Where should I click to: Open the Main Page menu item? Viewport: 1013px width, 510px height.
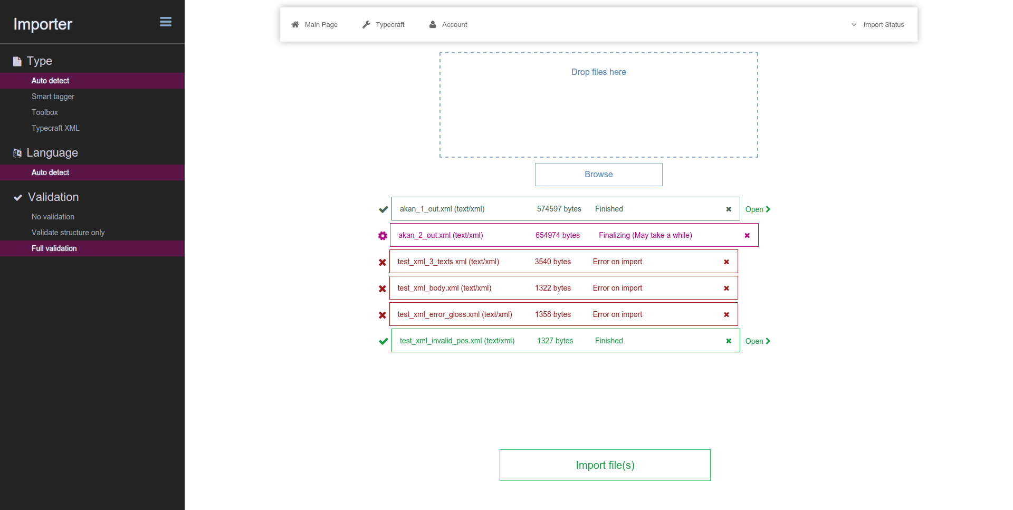(315, 24)
